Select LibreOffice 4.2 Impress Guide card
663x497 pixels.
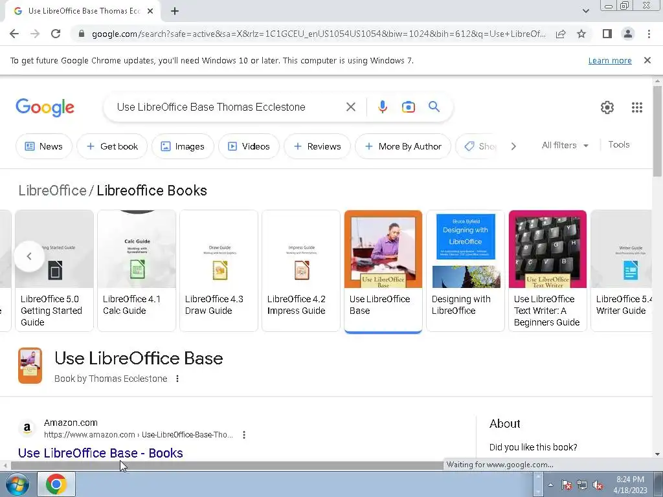pos(301,271)
